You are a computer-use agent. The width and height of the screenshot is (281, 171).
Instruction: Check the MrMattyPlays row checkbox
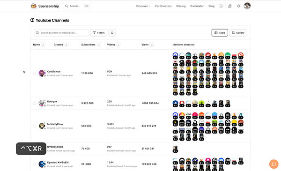[x=34, y=126]
